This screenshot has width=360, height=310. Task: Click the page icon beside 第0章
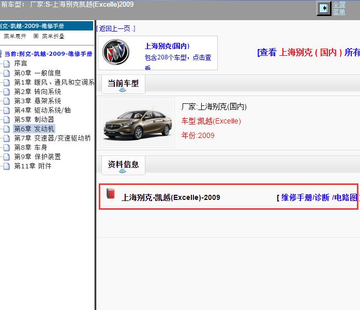click(7, 73)
